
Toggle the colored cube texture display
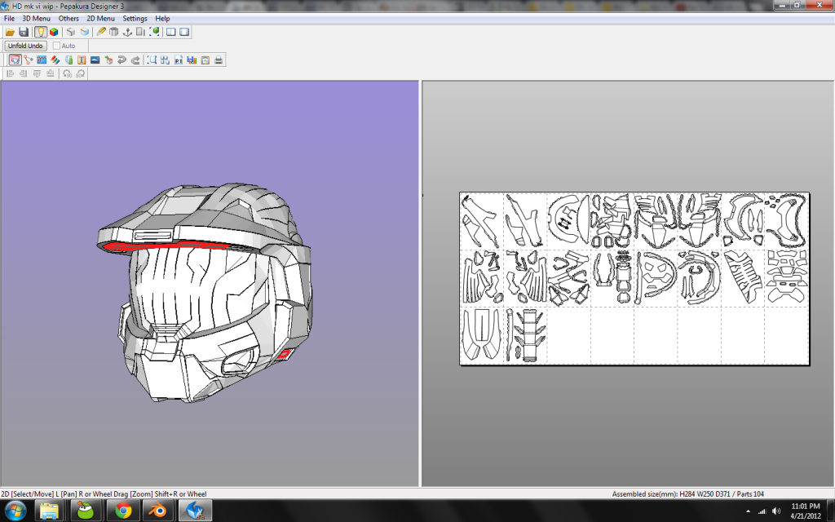tap(54, 32)
